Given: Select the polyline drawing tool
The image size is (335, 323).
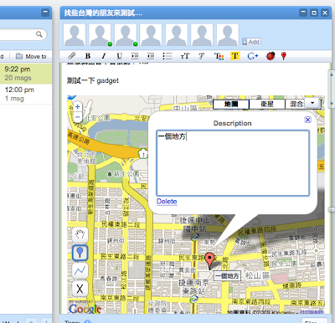Looking at the screenshot, I should (80, 270).
